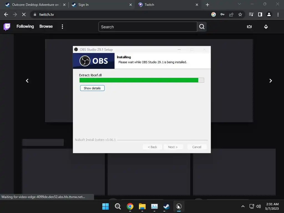Click the Twitch search magnifier button
284x213 pixels.
(x=202, y=27)
